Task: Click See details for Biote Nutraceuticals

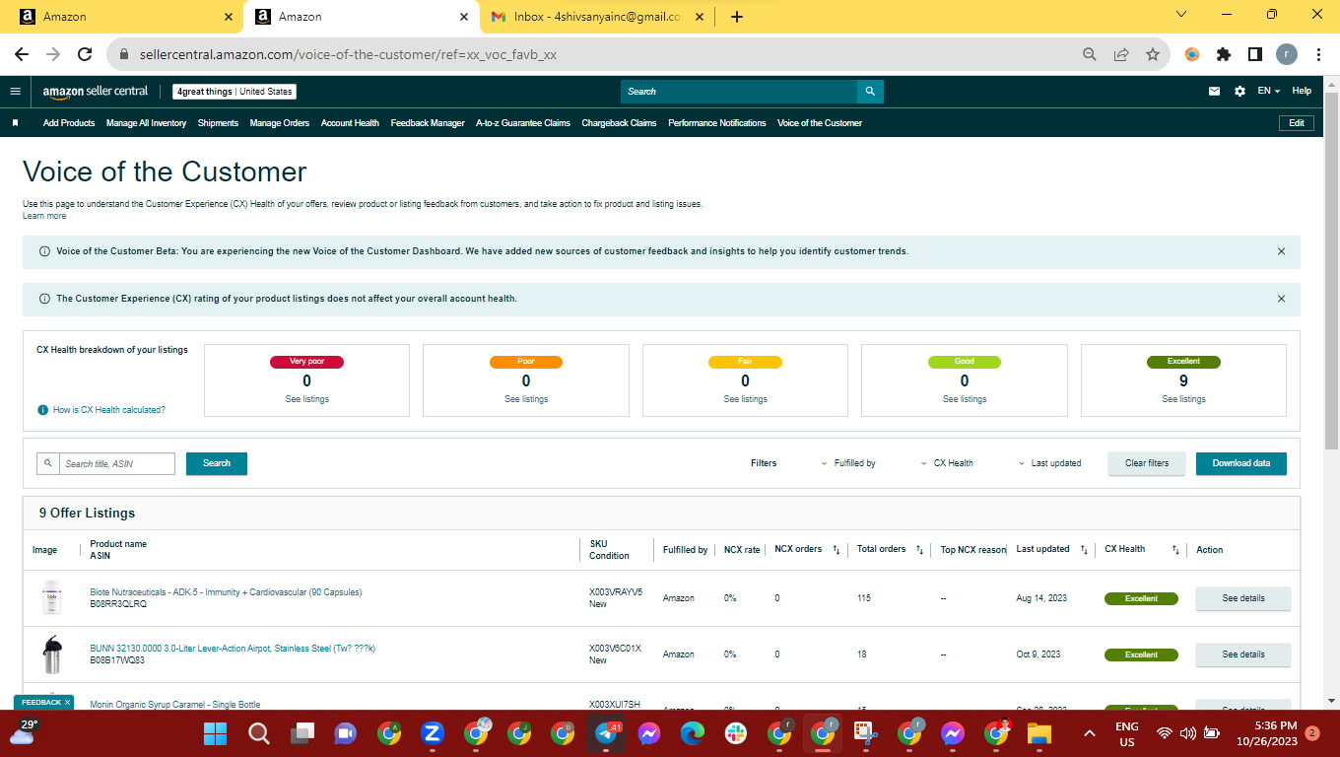Action: click(1243, 598)
